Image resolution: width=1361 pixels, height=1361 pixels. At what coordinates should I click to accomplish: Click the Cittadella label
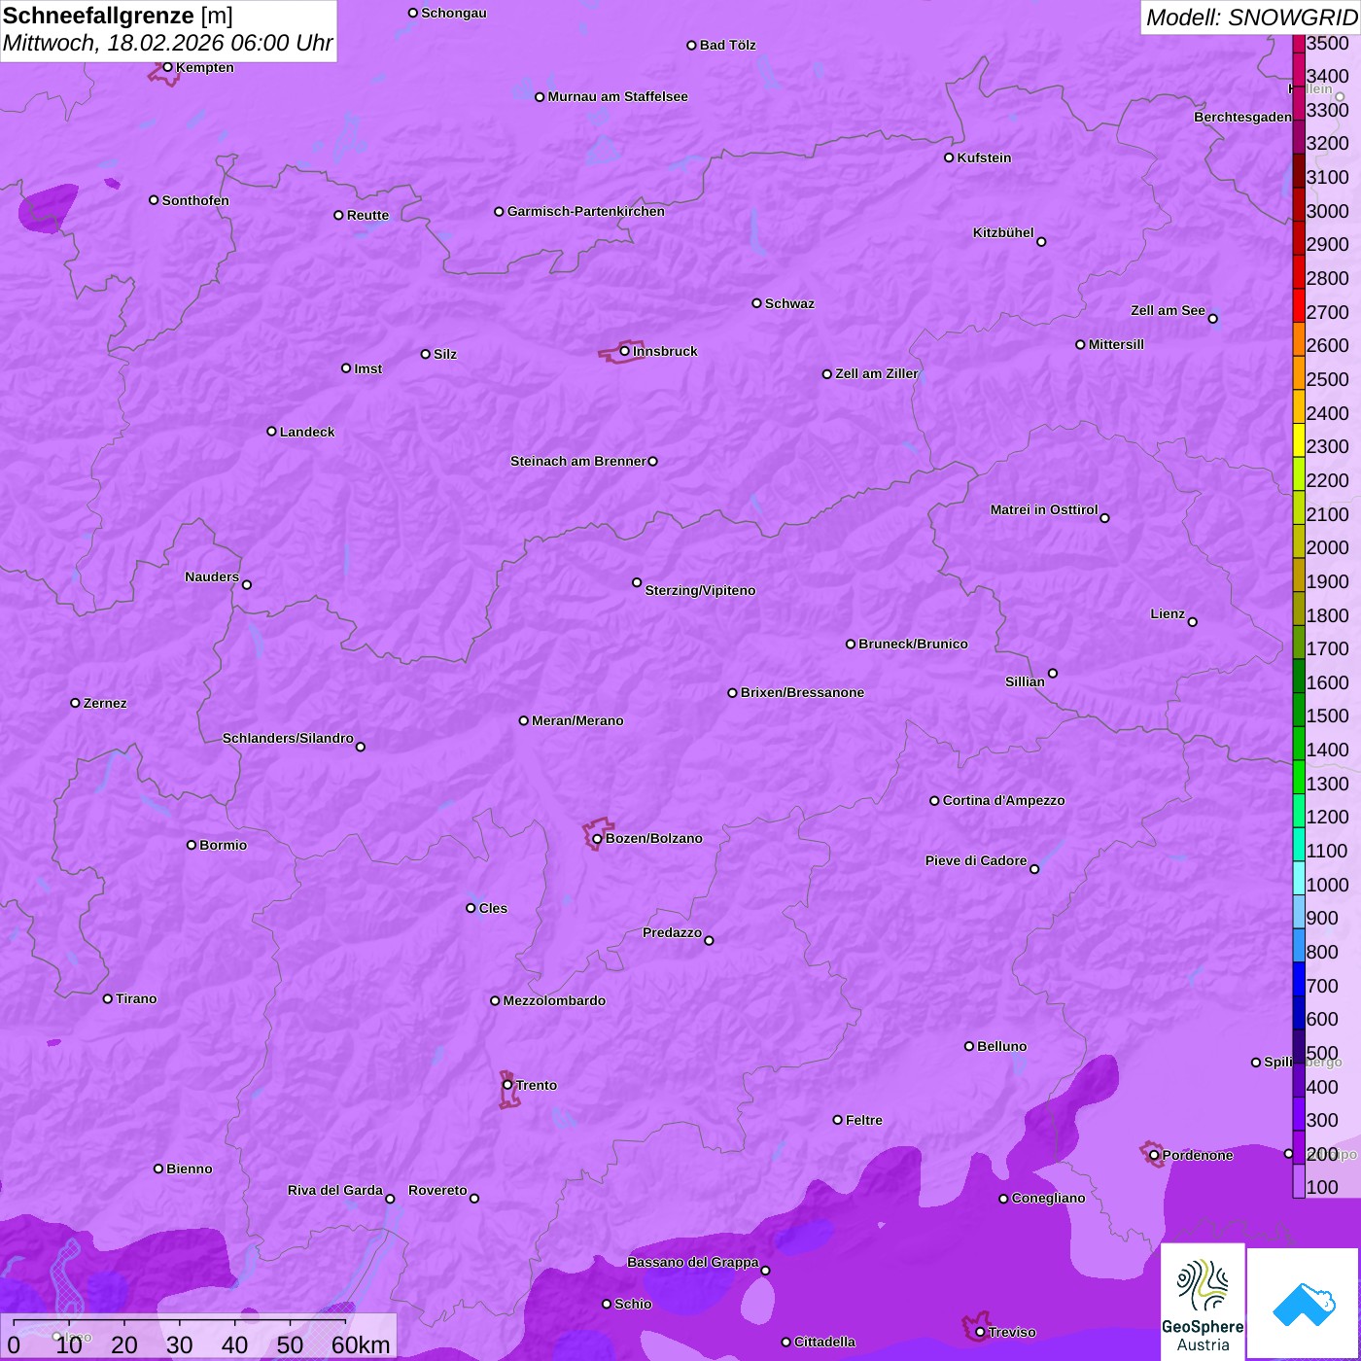824,1342
